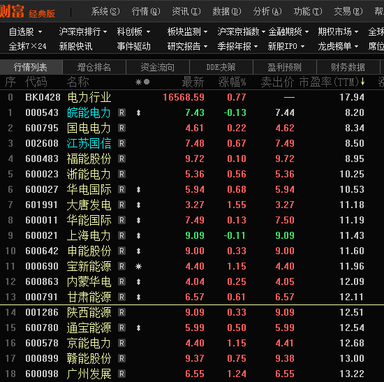Click the R badge next to 皖能电力
The height and width of the screenshot is (382, 384).
click(x=121, y=112)
